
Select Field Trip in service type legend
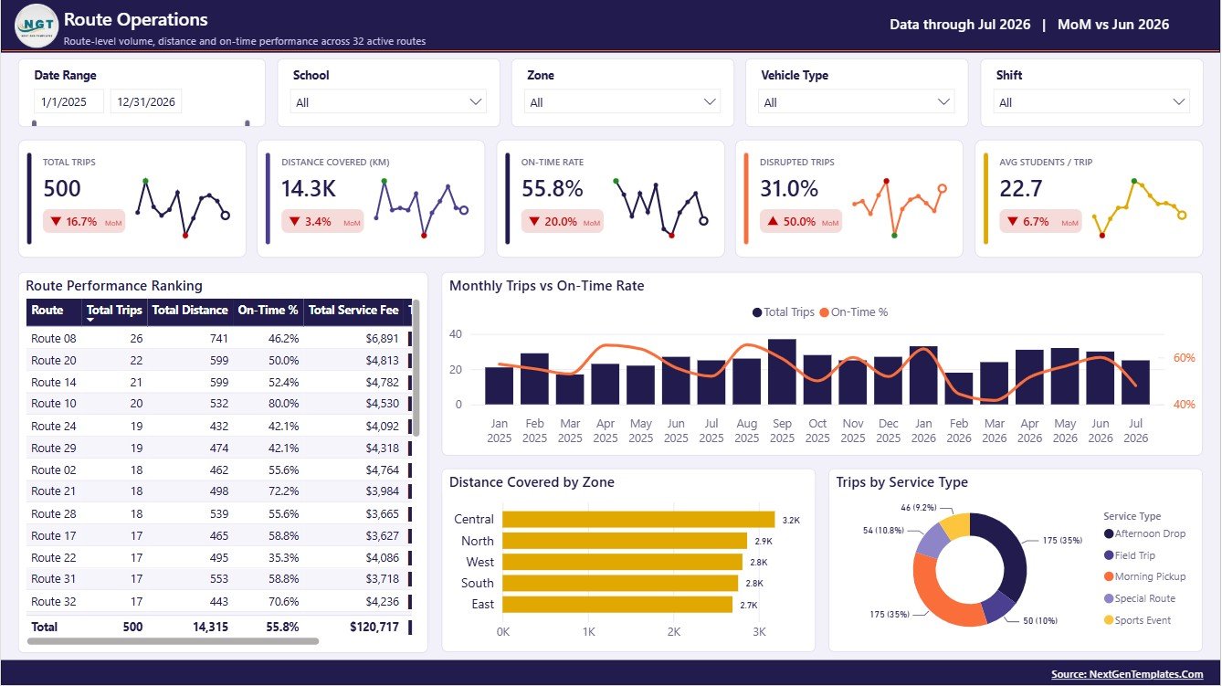[1130, 555]
